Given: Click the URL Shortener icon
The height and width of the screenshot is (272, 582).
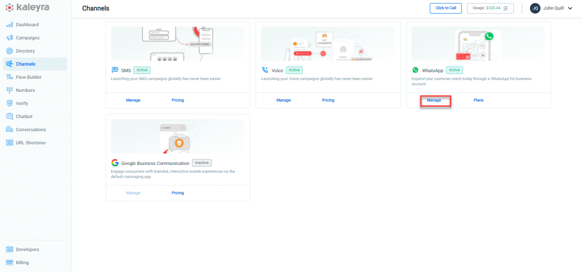Looking at the screenshot, I should (9, 143).
